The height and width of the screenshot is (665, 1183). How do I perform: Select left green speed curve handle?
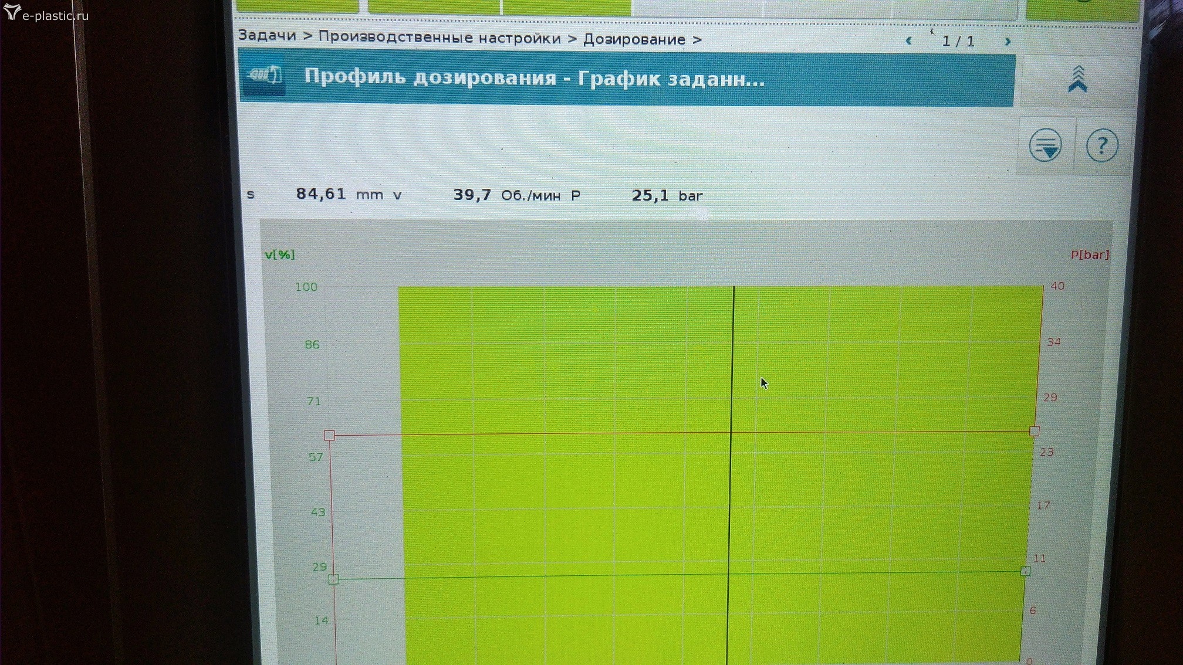point(333,579)
